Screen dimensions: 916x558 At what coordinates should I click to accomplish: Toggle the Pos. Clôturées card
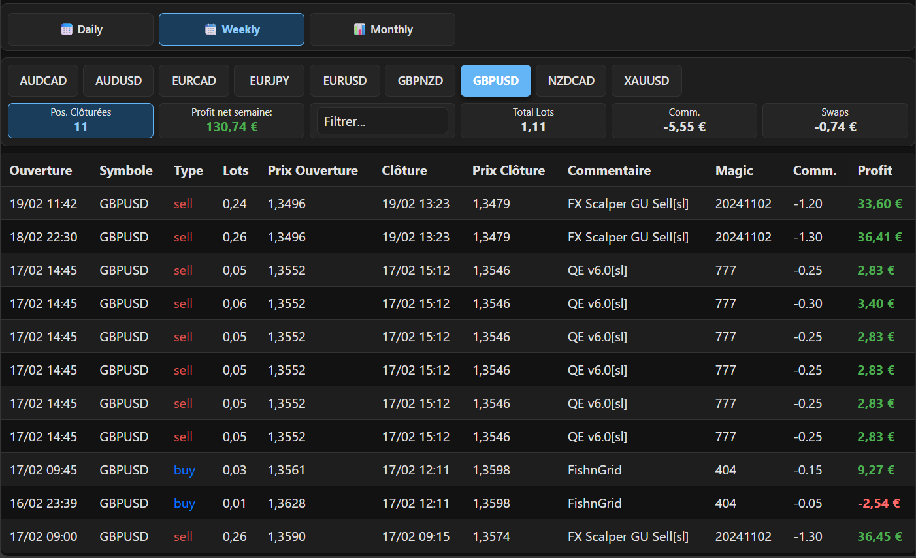(x=81, y=121)
